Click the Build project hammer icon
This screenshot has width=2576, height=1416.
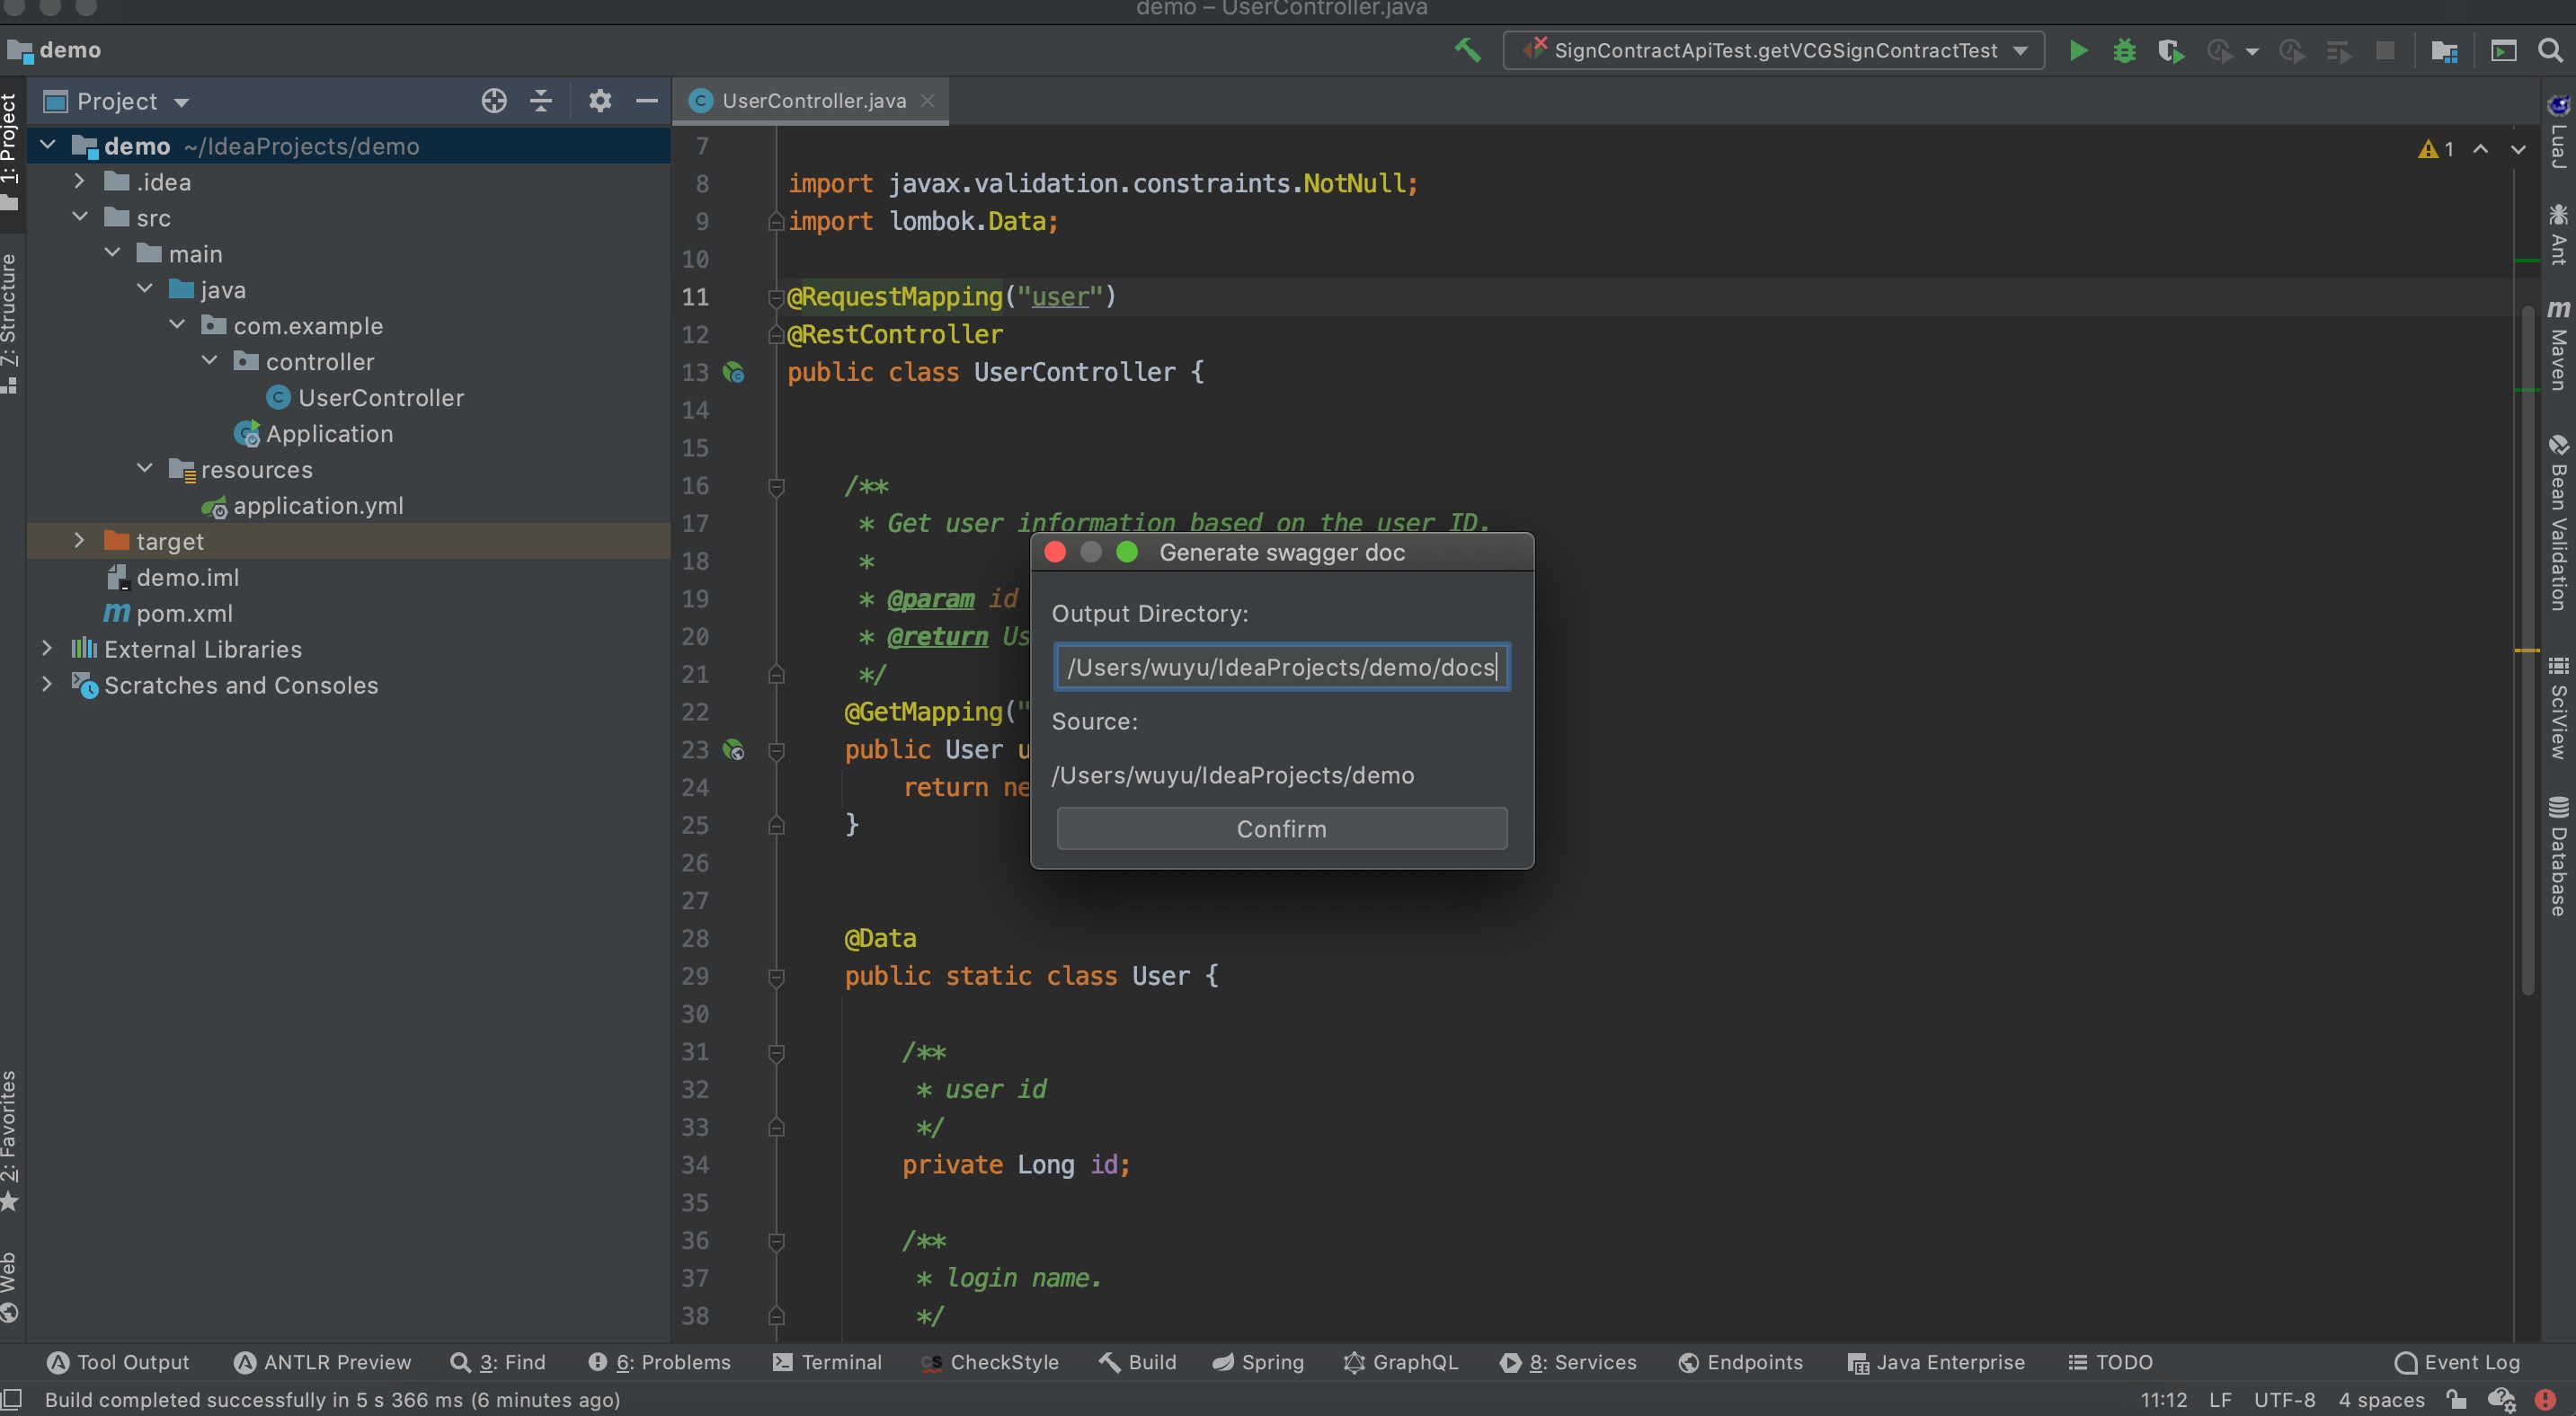1467,50
